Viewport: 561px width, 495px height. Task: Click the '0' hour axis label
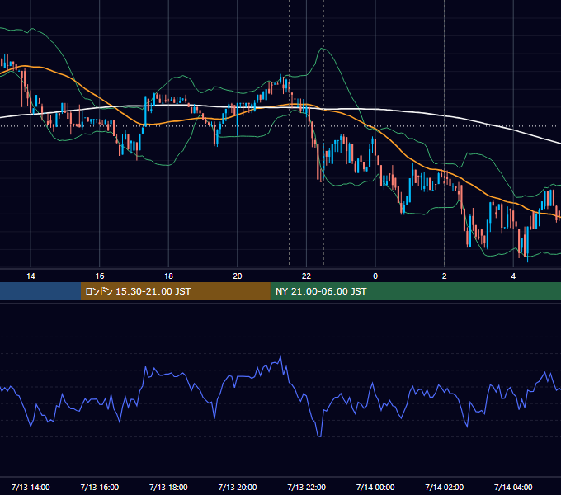tap(375, 276)
